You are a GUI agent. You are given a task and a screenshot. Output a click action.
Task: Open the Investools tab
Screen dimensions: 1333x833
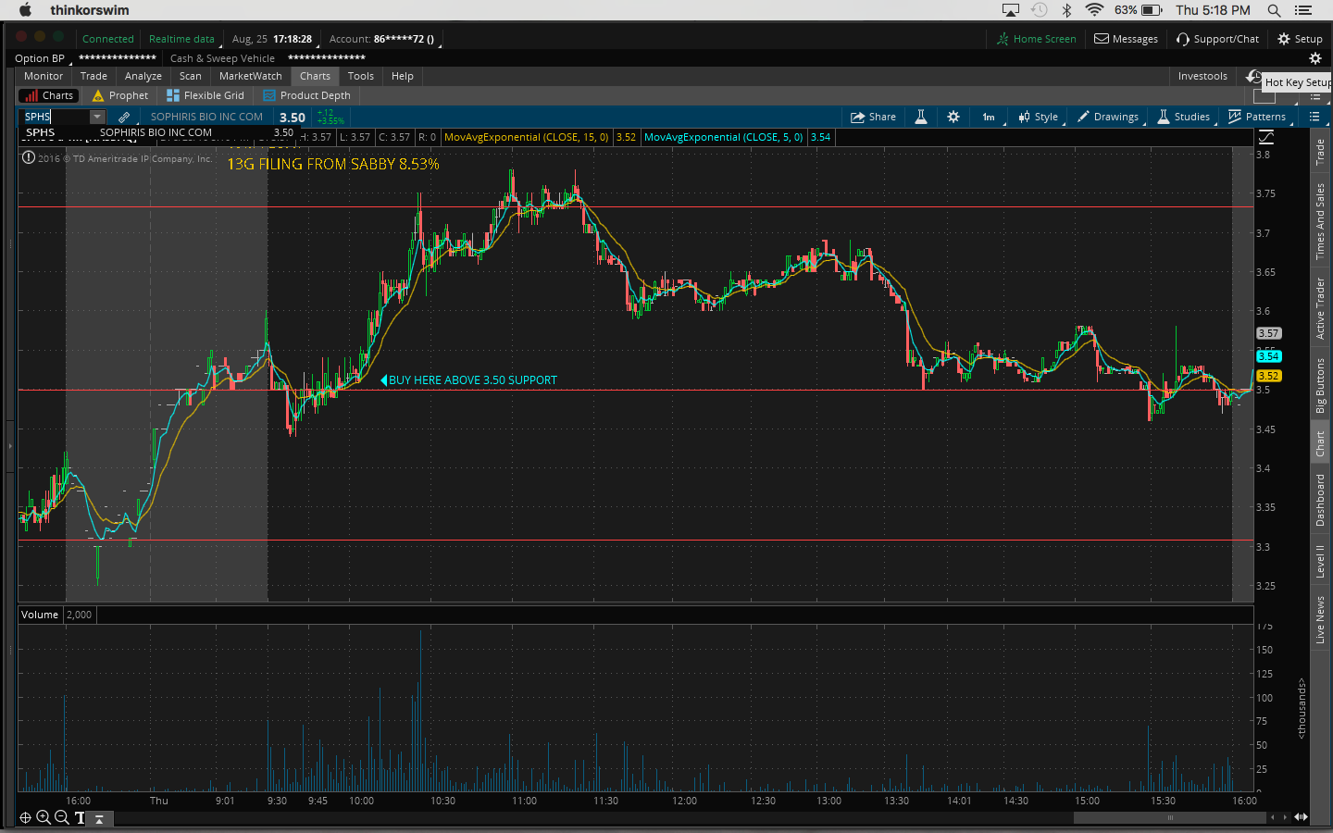(1202, 76)
